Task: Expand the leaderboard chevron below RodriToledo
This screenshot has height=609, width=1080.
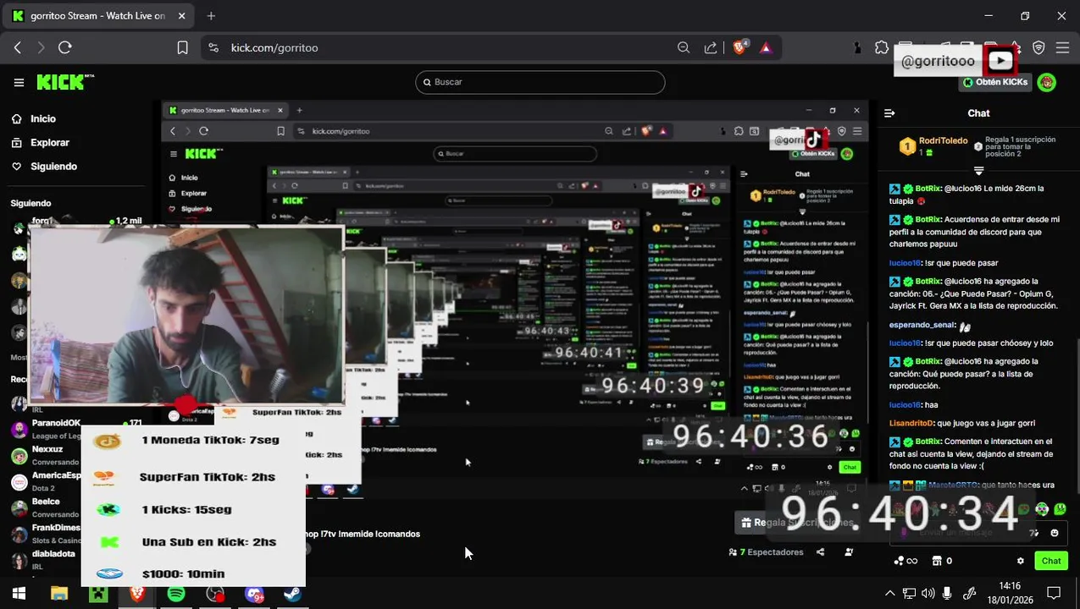Action: tap(978, 170)
